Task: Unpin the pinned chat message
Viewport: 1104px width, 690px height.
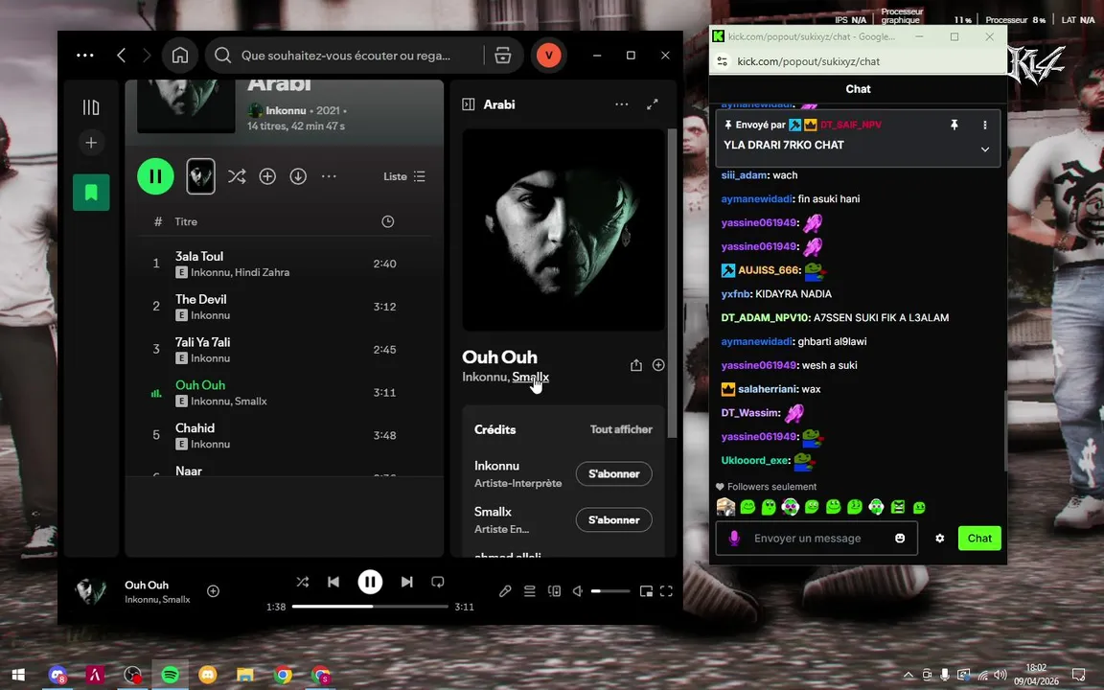Action: (x=954, y=125)
